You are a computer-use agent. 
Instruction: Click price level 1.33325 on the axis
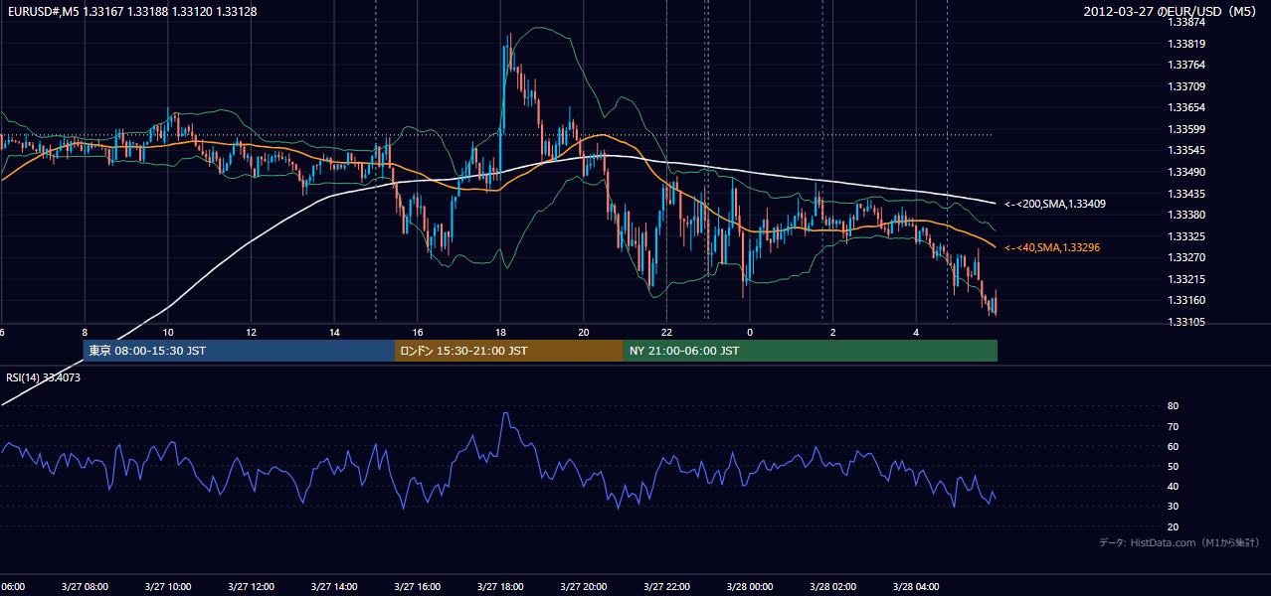1186,236
